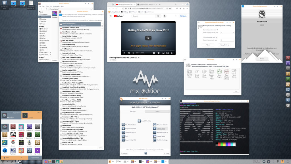This screenshot has width=291, height=164.
Task: Open Plugin Status in Yabridge
Action: point(204,74)
